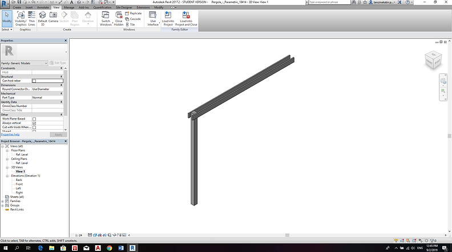Viewport: 452px width, 252px height.
Task: Expand the Families tree node
Action: tap(3, 201)
